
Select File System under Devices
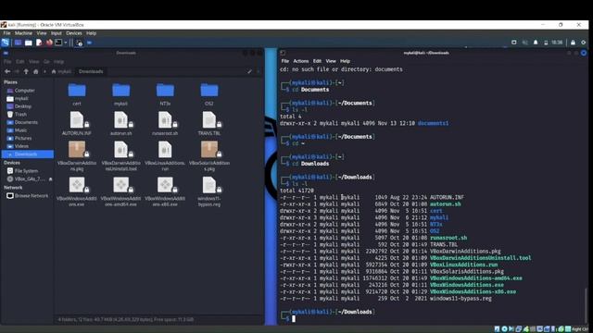tap(27, 171)
